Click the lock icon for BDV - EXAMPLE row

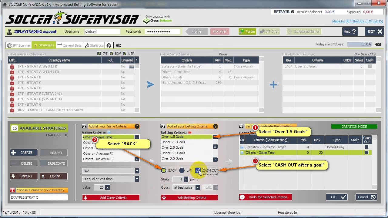coord(12,110)
